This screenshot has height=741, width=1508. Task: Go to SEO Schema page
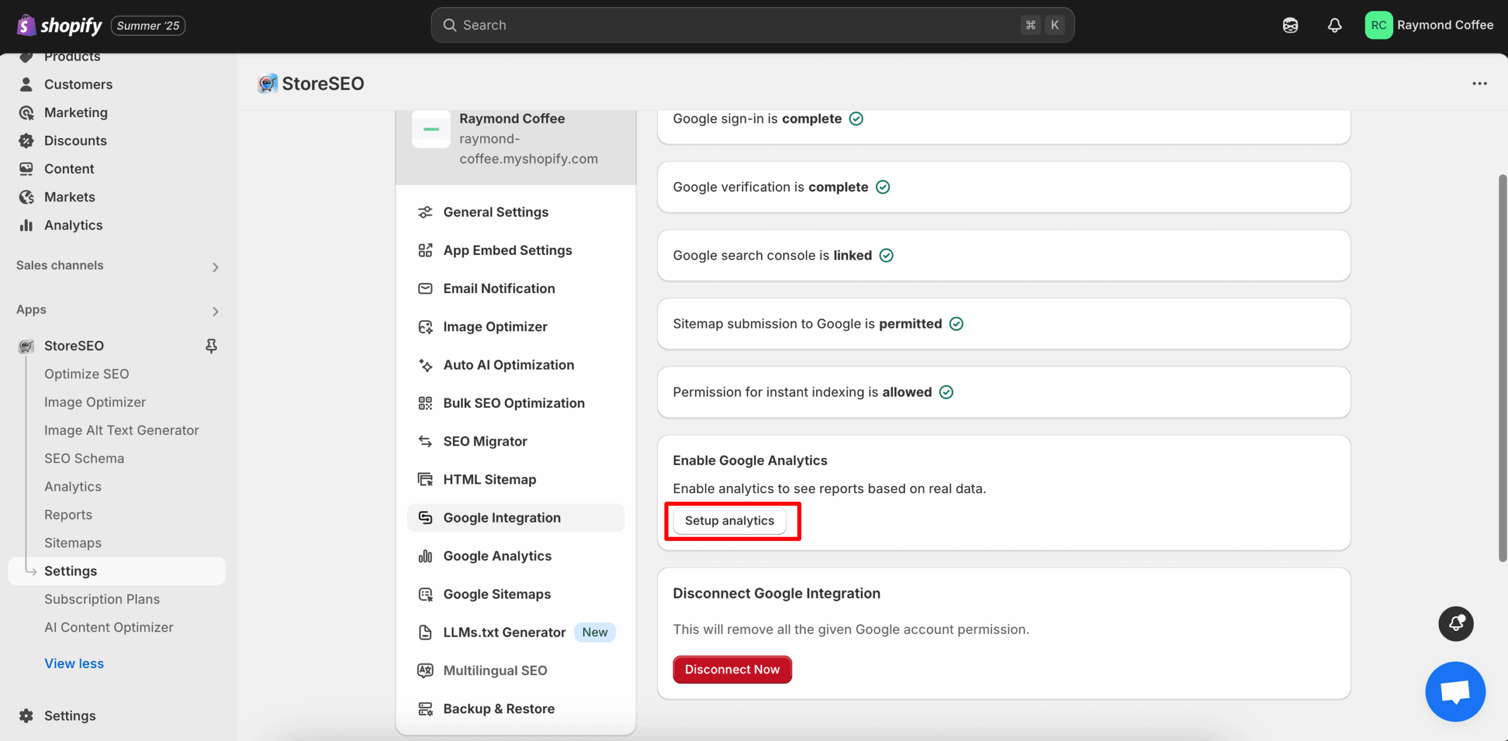(84, 459)
